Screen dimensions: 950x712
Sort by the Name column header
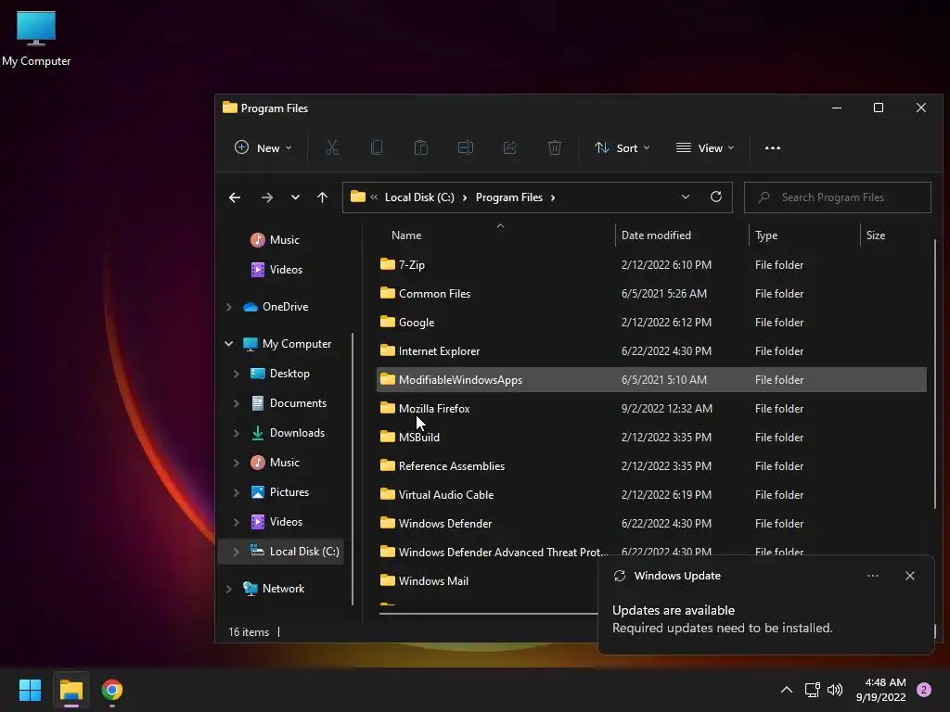(x=406, y=235)
